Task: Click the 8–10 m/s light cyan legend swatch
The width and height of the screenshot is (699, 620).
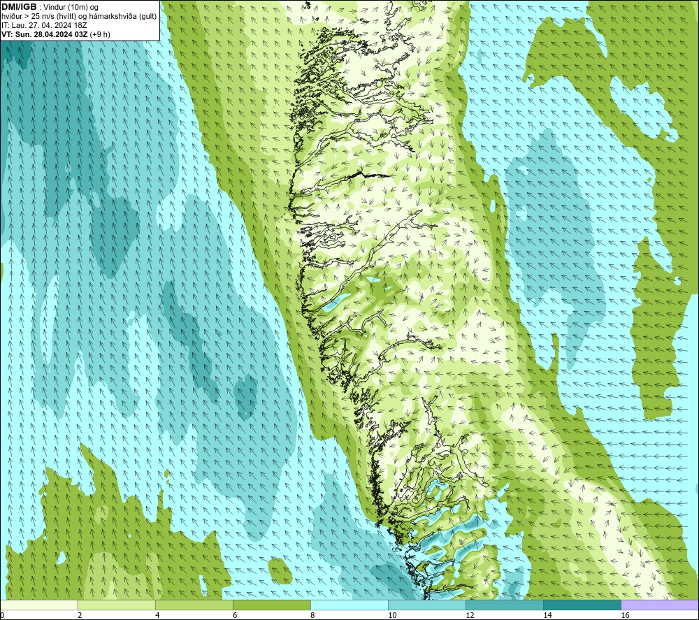Action: tap(349, 605)
